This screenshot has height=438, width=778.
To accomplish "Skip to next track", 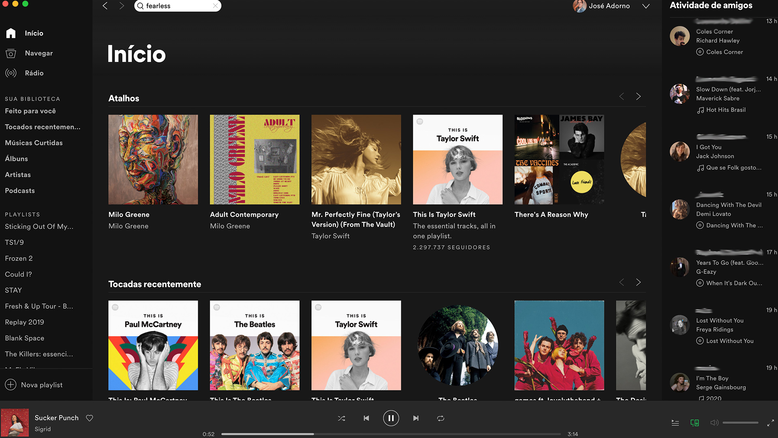I will pos(416,418).
